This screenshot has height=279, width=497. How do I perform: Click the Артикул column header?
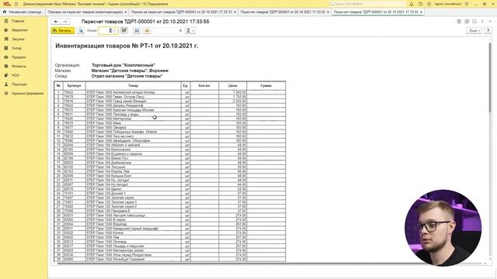click(75, 86)
